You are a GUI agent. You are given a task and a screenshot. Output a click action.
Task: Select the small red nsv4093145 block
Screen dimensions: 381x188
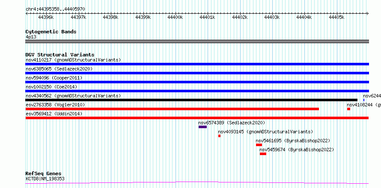coord(220,136)
